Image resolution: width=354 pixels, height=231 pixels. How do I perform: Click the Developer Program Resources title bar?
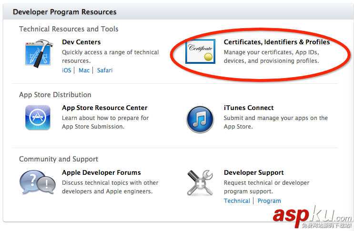pyautogui.click(x=65, y=11)
